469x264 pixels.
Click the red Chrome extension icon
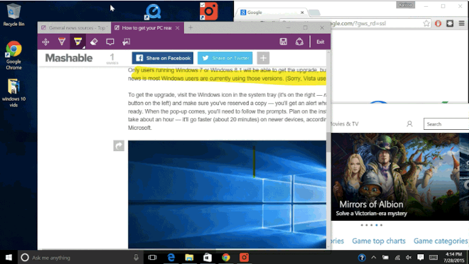[438, 23]
